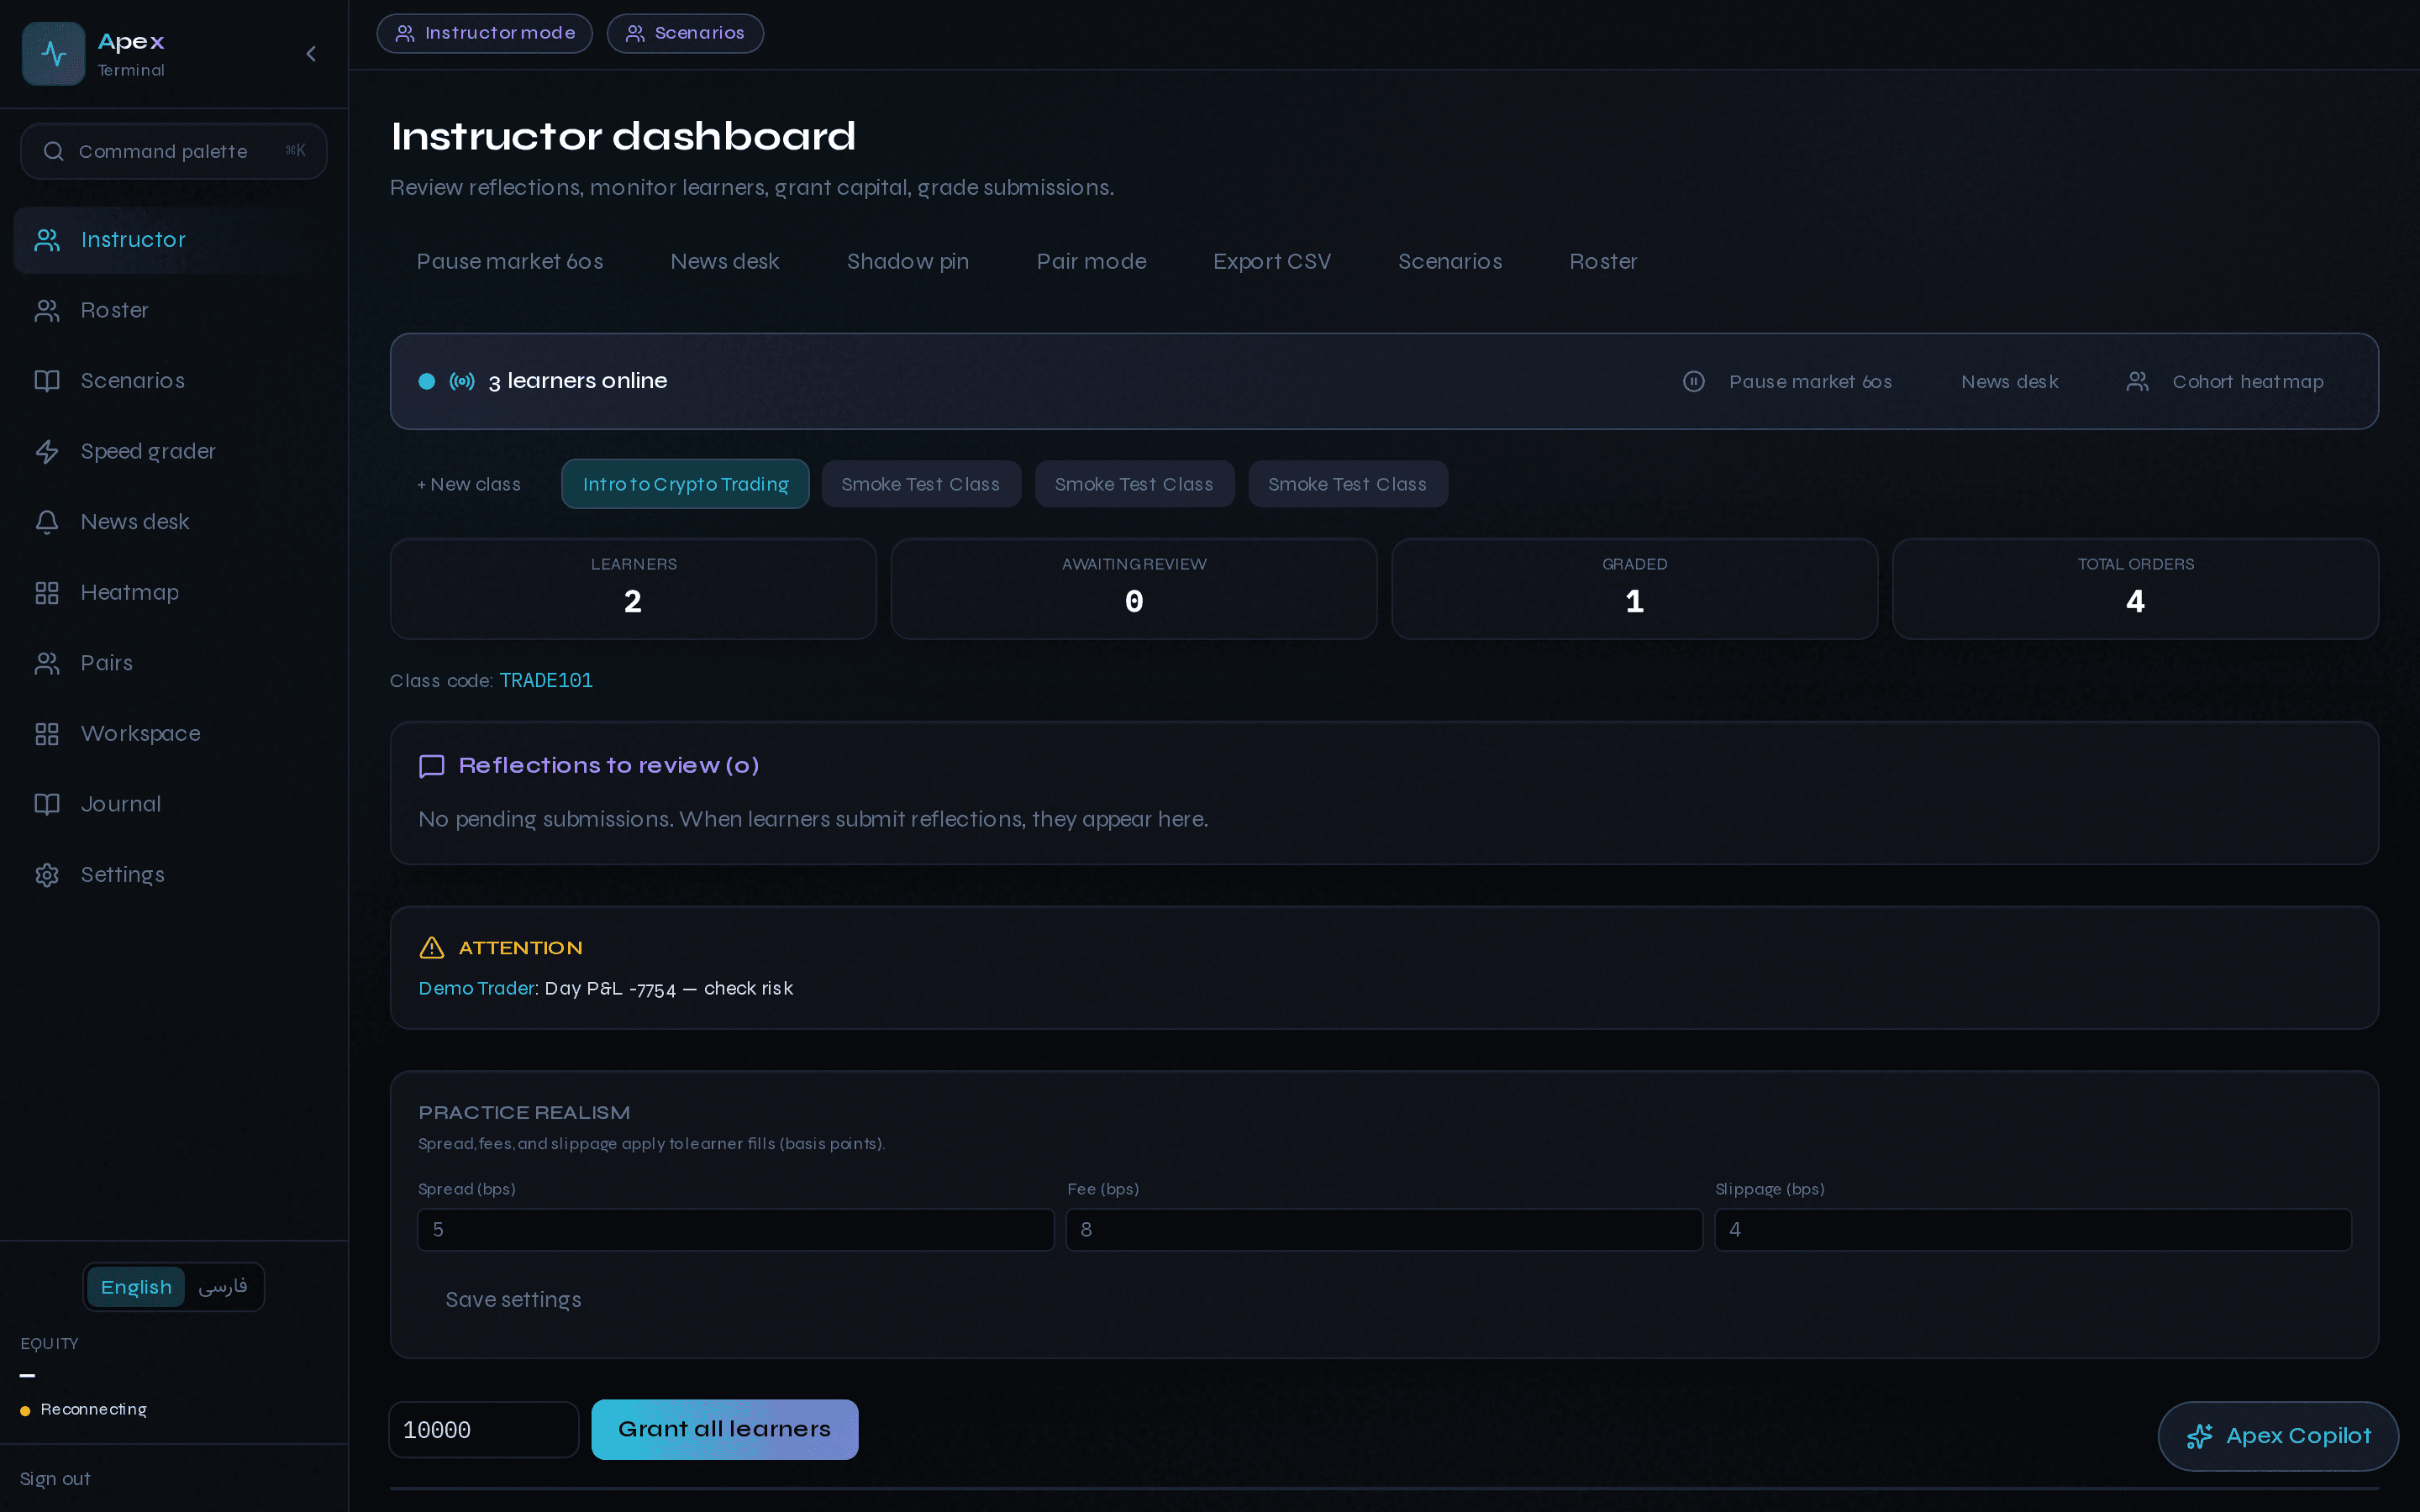
Task: Click Pause market 60s in top action row
Action: [x=510, y=261]
